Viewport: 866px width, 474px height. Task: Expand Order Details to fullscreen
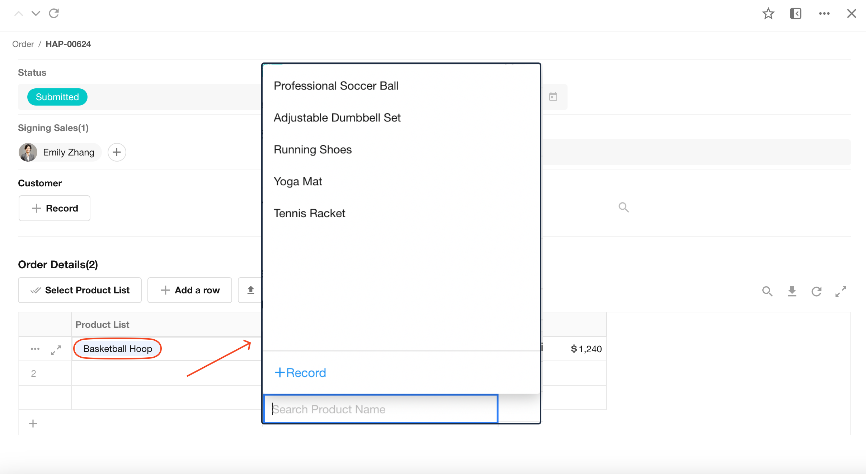click(x=841, y=291)
